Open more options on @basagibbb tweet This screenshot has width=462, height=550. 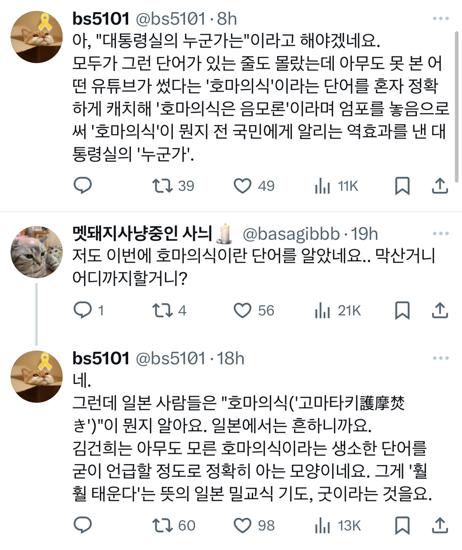[x=440, y=234]
